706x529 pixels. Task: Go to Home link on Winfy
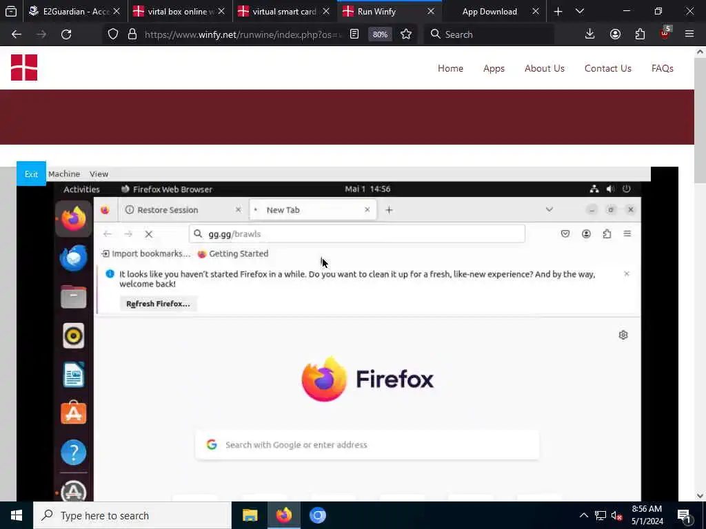(x=450, y=68)
